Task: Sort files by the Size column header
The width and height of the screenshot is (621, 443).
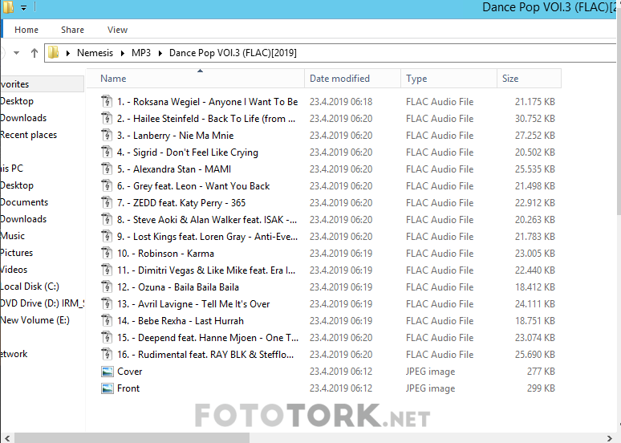Action: pos(529,79)
